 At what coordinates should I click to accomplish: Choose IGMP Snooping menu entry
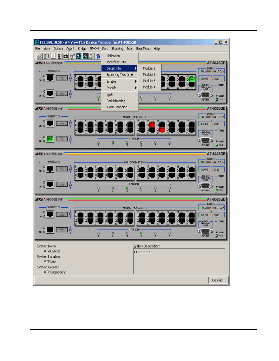[x=120, y=107]
